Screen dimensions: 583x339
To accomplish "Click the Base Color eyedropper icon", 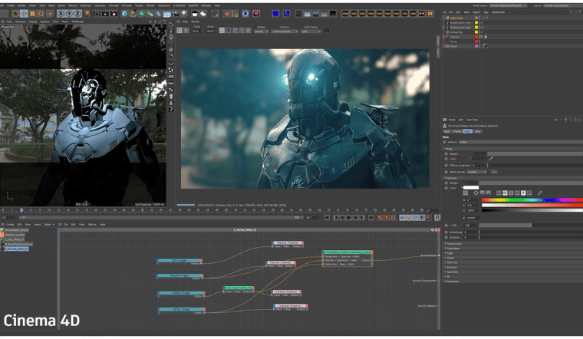I will coord(491,159).
